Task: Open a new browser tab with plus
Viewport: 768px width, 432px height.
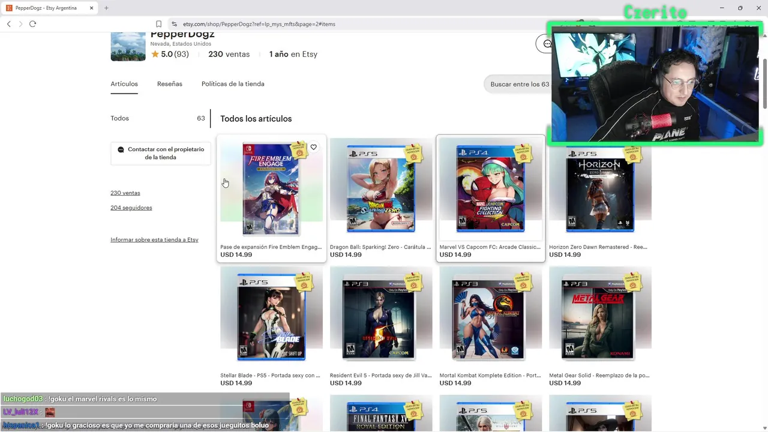Action: [106, 8]
